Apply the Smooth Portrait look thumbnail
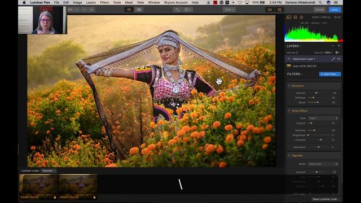The image size is (361, 203). [78, 187]
